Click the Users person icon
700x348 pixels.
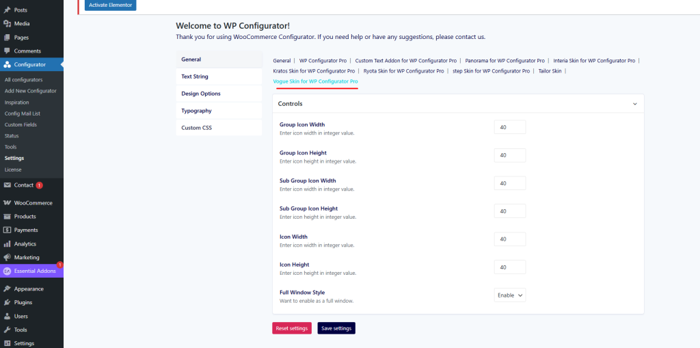7,317
